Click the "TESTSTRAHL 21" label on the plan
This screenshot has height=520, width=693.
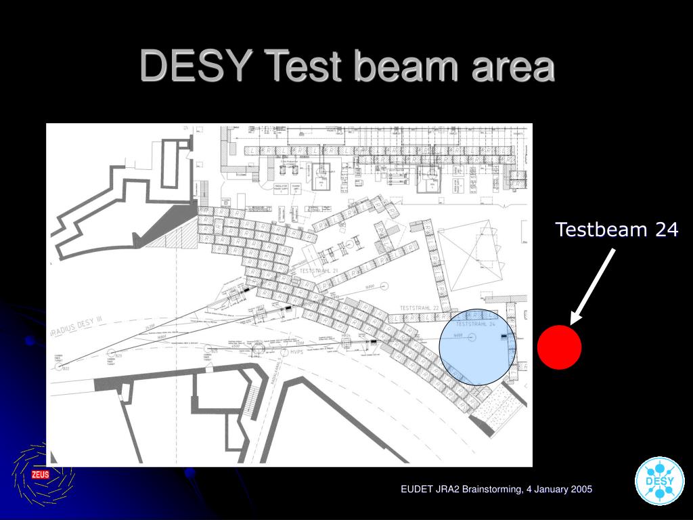319,271
